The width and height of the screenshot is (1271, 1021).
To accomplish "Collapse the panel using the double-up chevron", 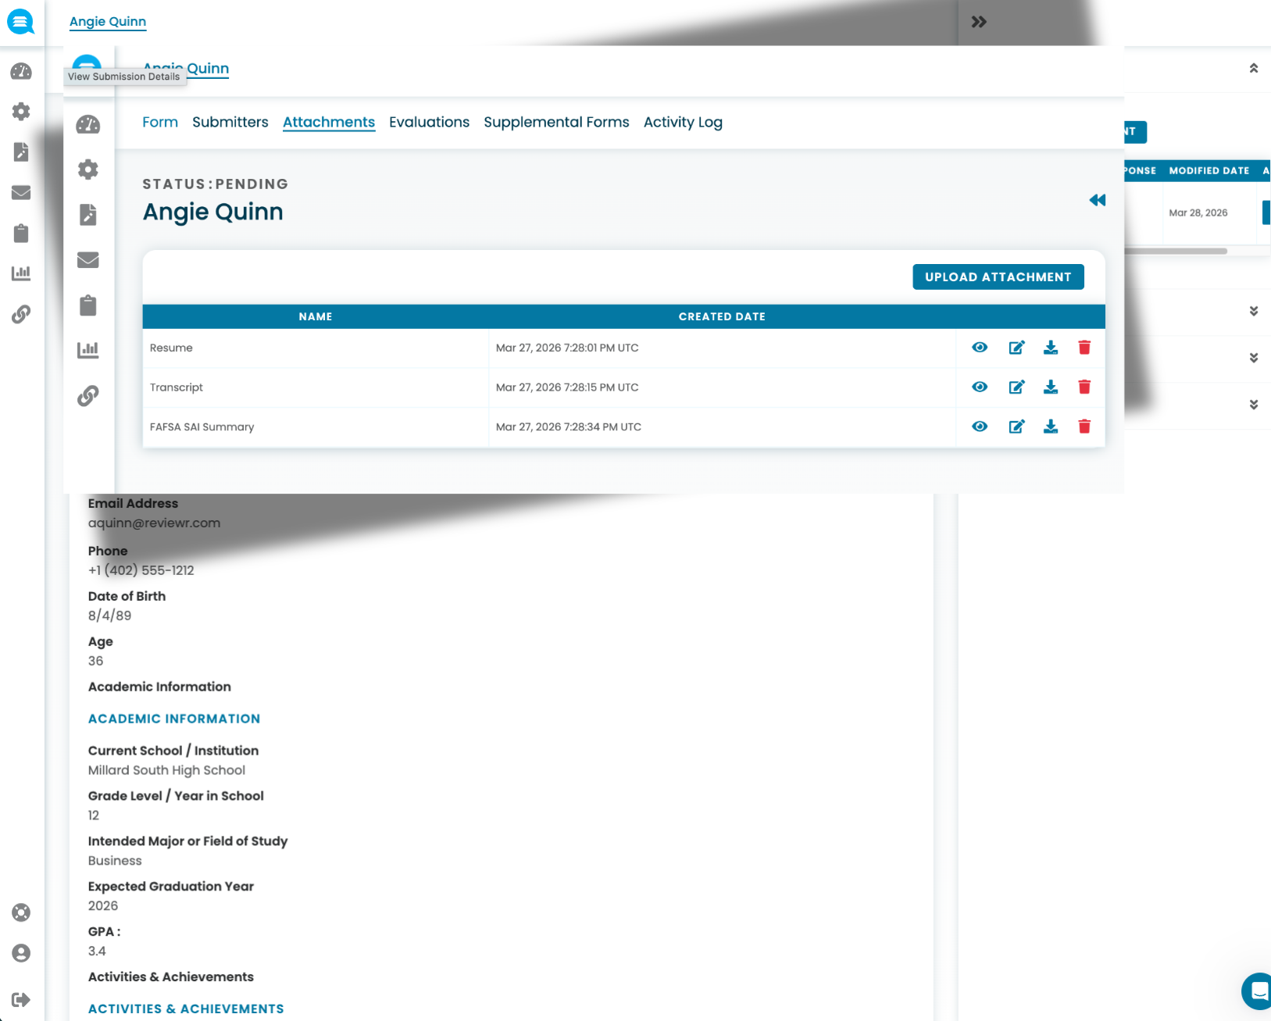I will [1254, 68].
